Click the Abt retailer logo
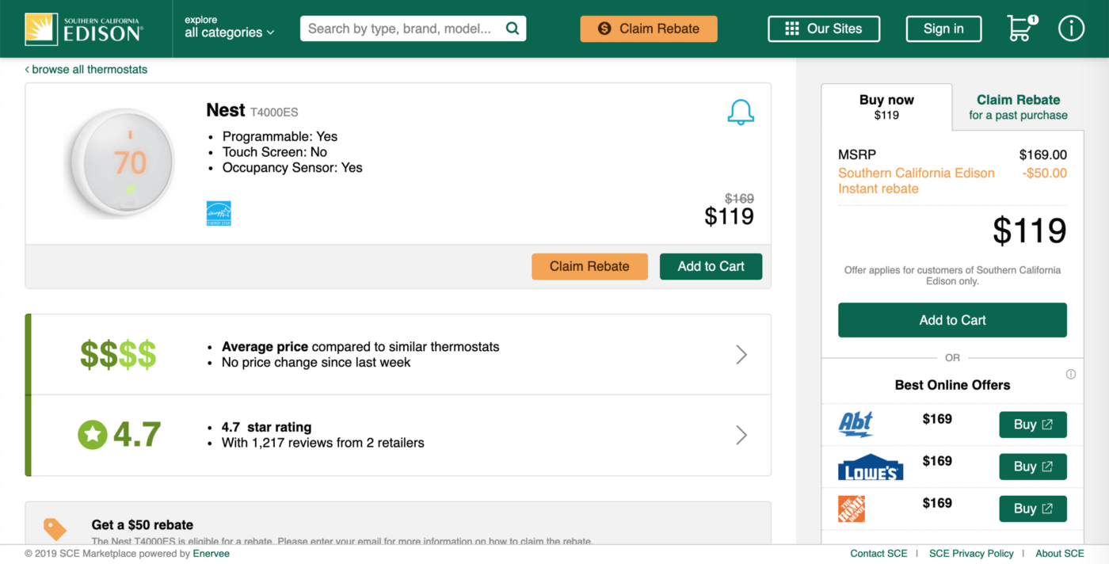Screen dimensions: 1109x564 tap(856, 425)
